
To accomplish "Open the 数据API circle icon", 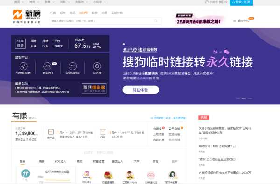I will pyautogui.click(x=48, y=66).
